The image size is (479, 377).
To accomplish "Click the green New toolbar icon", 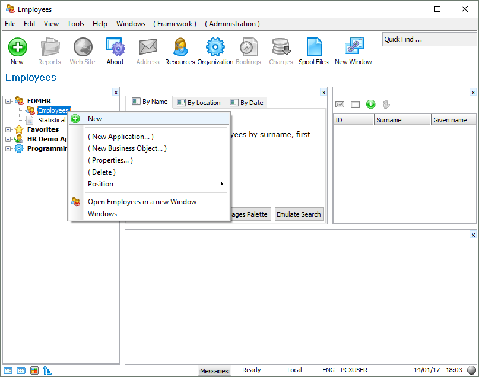I will click(17, 47).
